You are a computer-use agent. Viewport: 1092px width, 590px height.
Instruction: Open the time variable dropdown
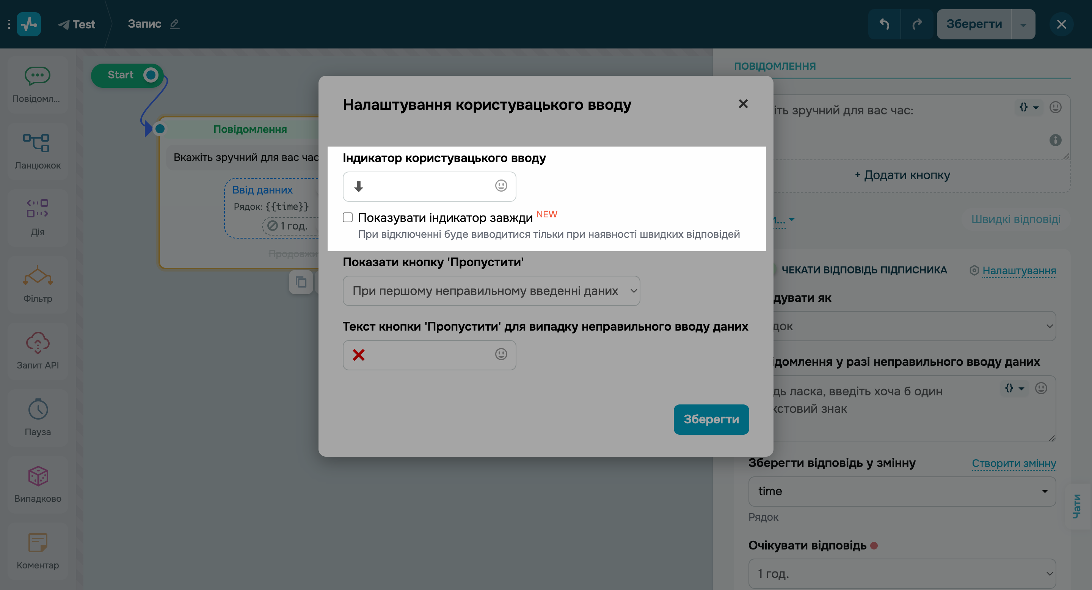902,491
